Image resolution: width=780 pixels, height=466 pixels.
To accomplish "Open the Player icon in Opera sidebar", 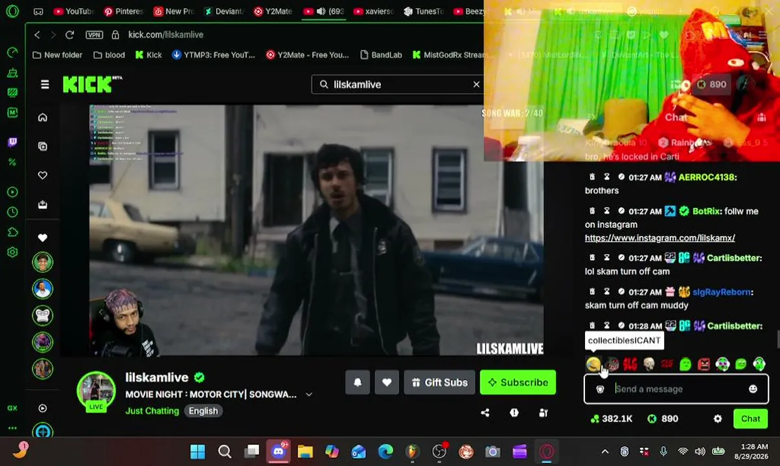I will pos(12,192).
